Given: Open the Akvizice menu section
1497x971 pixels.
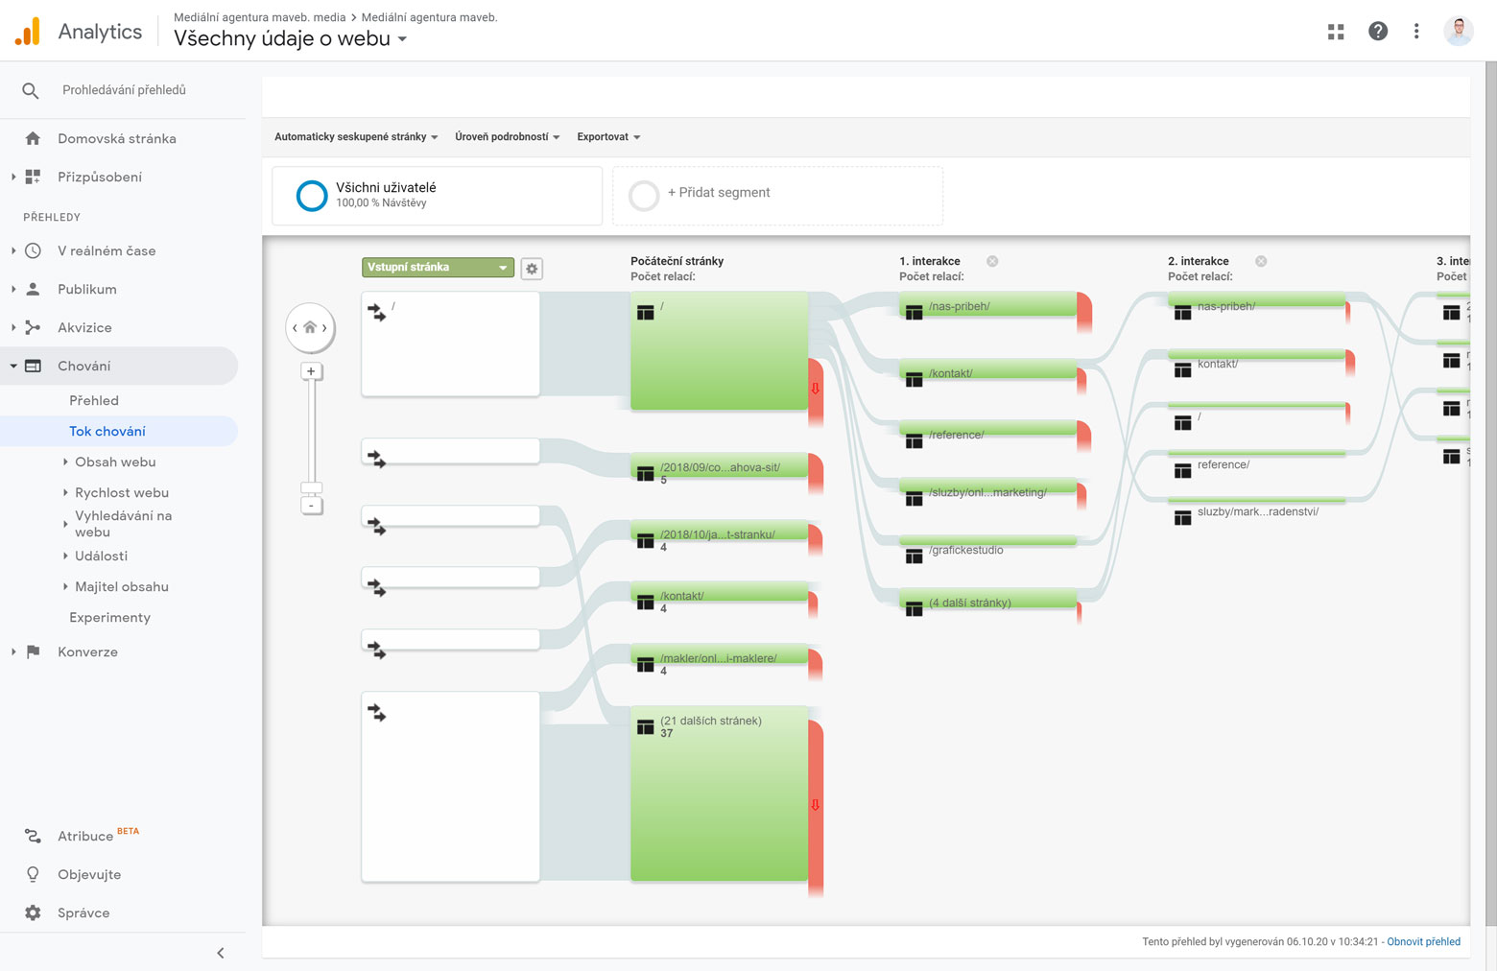Looking at the screenshot, I should point(84,327).
